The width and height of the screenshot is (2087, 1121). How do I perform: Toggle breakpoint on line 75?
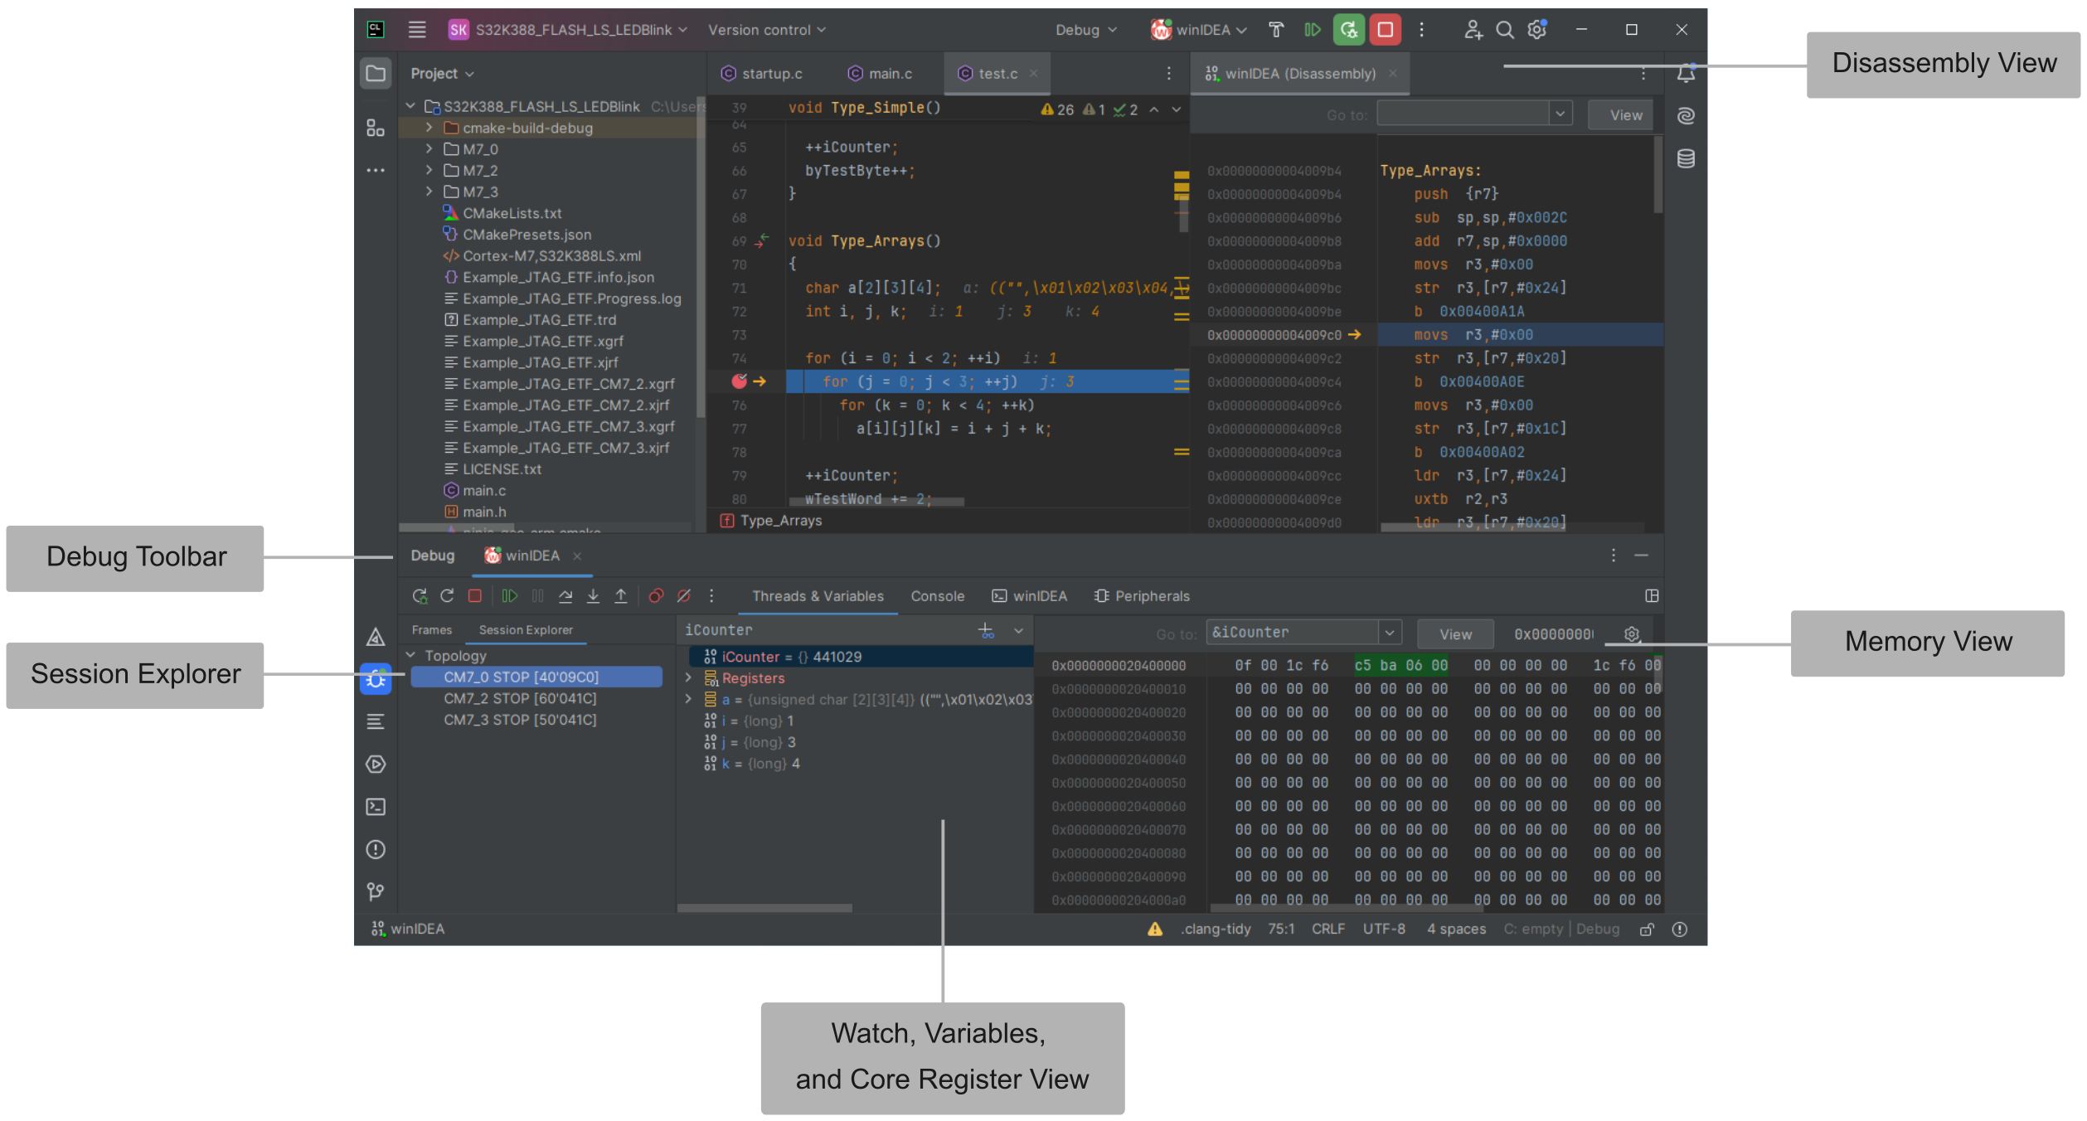pos(739,381)
